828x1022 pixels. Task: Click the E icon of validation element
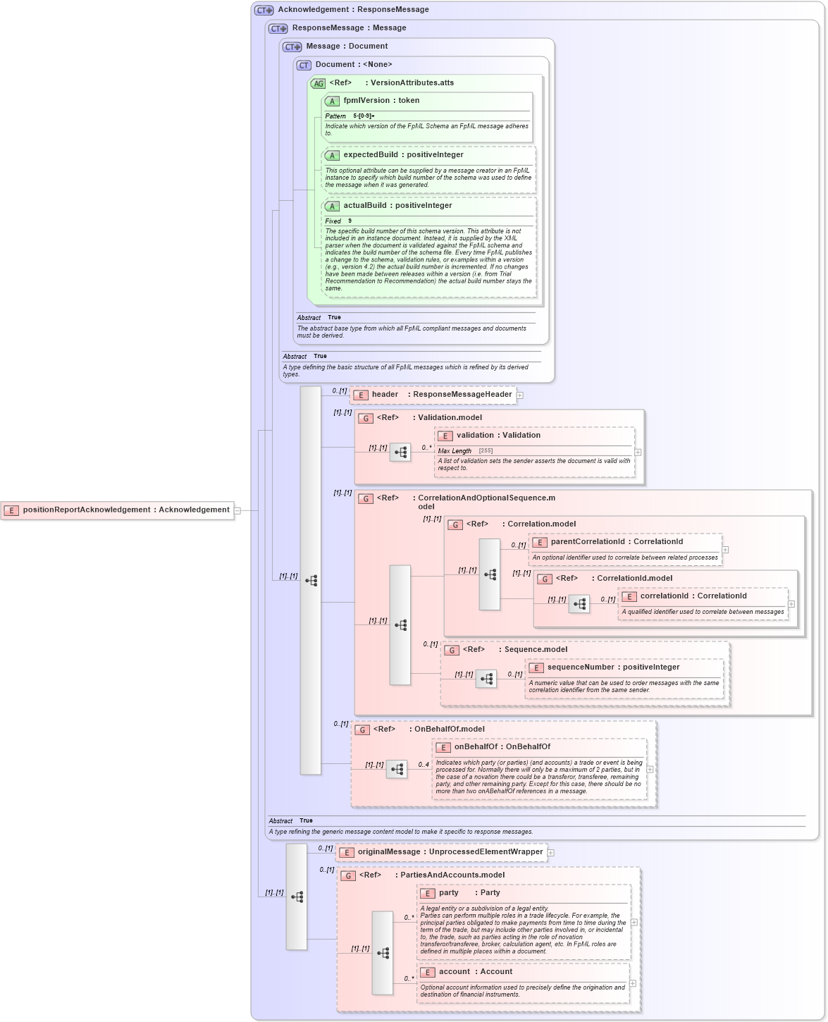[x=445, y=436]
